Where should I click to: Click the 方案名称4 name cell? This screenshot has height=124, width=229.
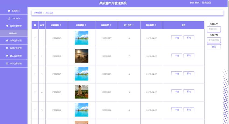[x=57, y=110]
